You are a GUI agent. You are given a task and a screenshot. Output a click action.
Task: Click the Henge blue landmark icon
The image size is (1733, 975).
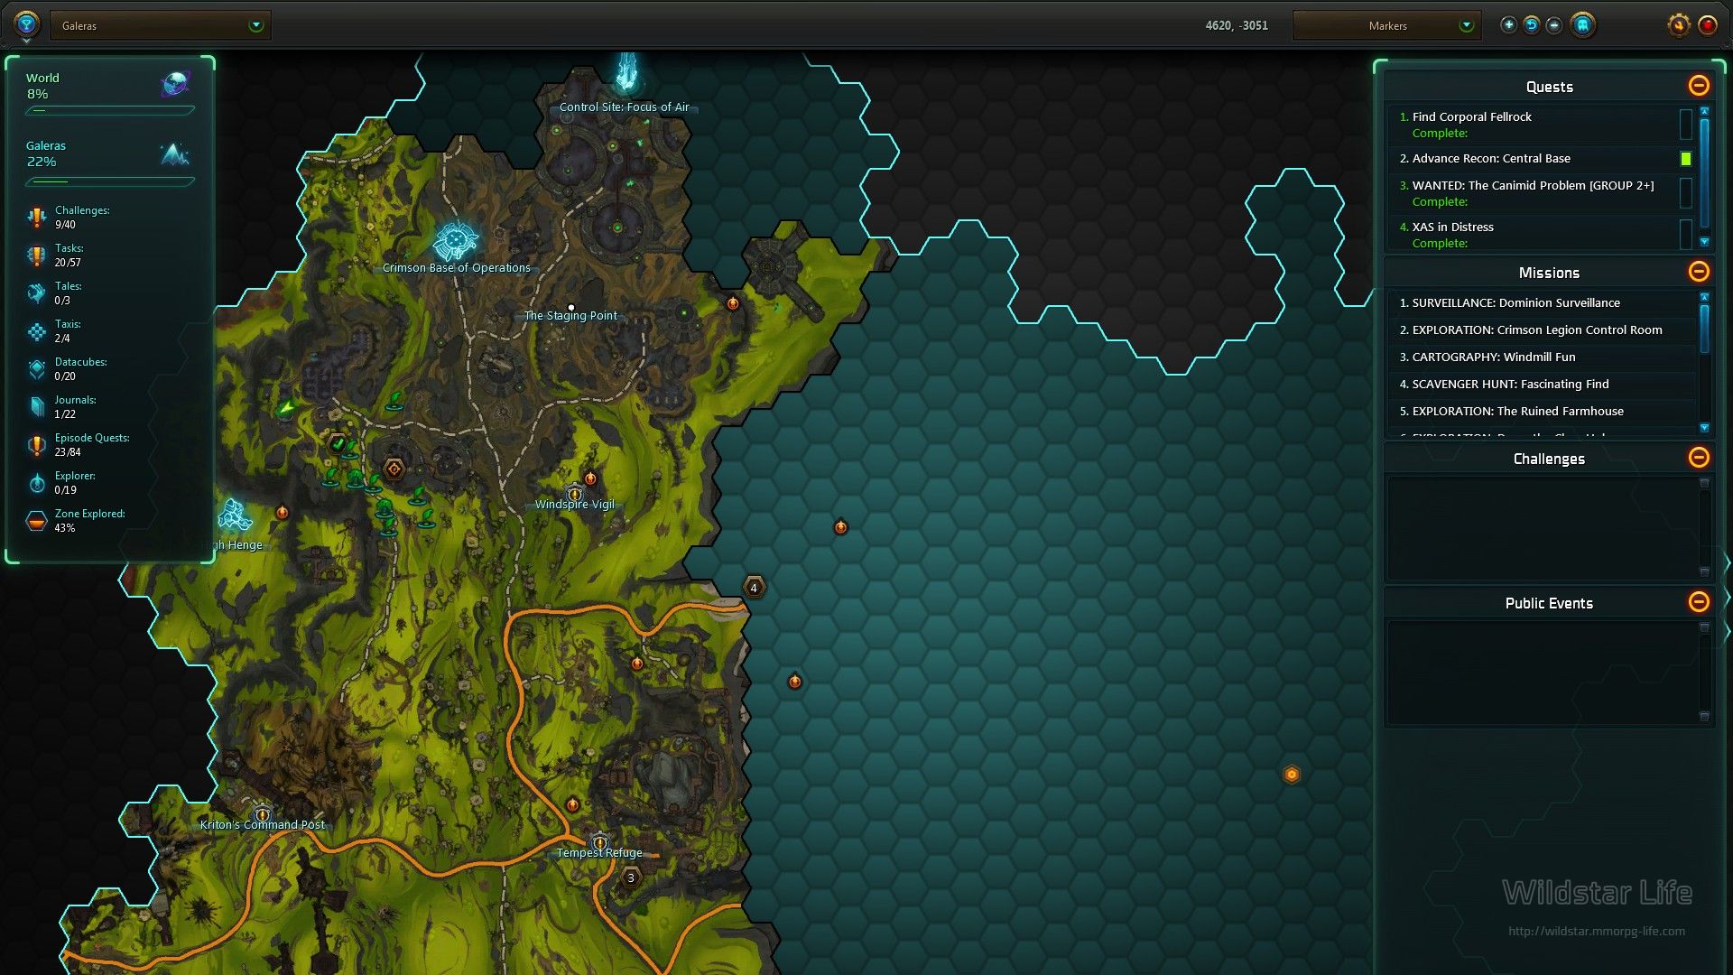pyautogui.click(x=235, y=515)
